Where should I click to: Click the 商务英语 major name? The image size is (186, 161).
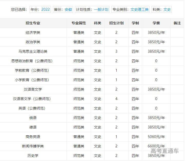coord(33,137)
